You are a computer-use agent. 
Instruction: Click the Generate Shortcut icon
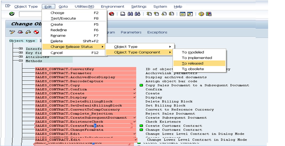190,14
